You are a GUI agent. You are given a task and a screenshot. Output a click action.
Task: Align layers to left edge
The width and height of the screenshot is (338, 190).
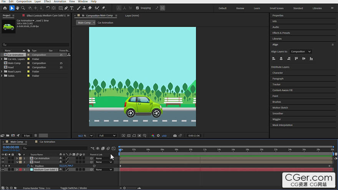click(x=274, y=59)
